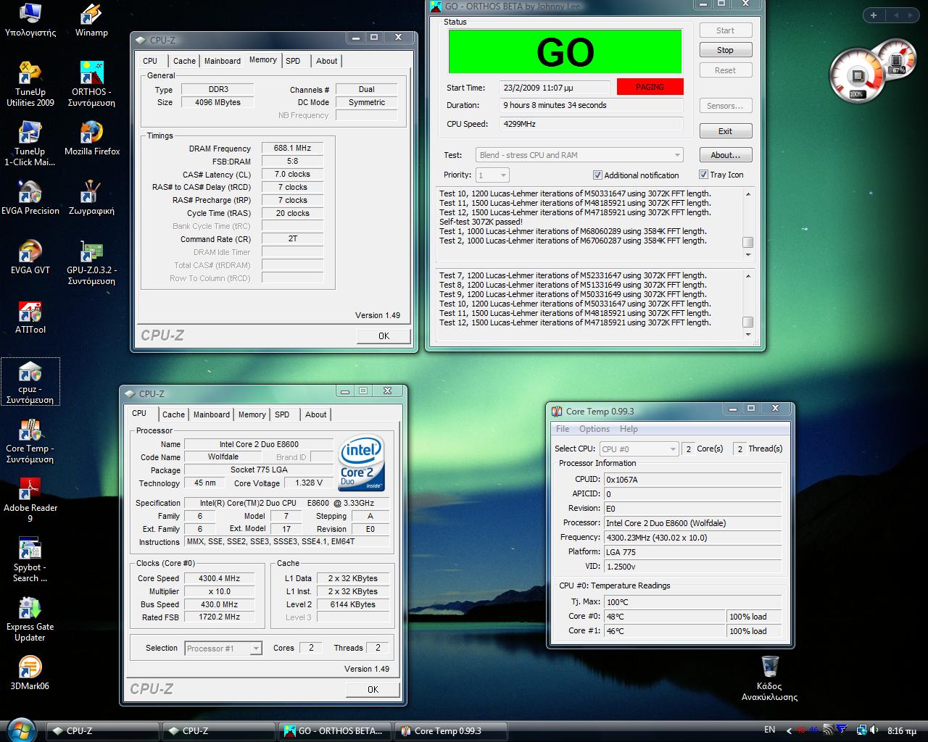Open Mainboard tab in upper CPU-Z window
This screenshot has height=742, width=928.
222,61
